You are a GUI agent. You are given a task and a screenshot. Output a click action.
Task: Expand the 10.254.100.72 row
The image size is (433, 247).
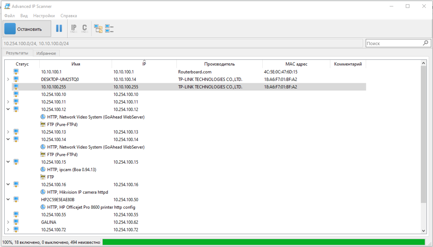[8, 229]
